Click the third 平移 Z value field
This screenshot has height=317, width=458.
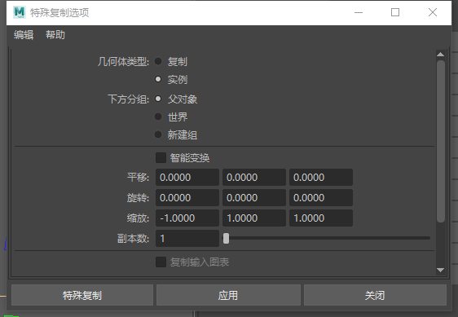321,178
